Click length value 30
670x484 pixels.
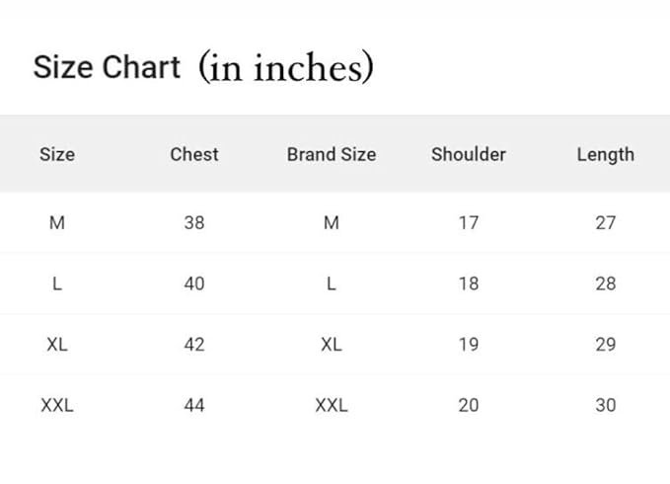point(606,405)
